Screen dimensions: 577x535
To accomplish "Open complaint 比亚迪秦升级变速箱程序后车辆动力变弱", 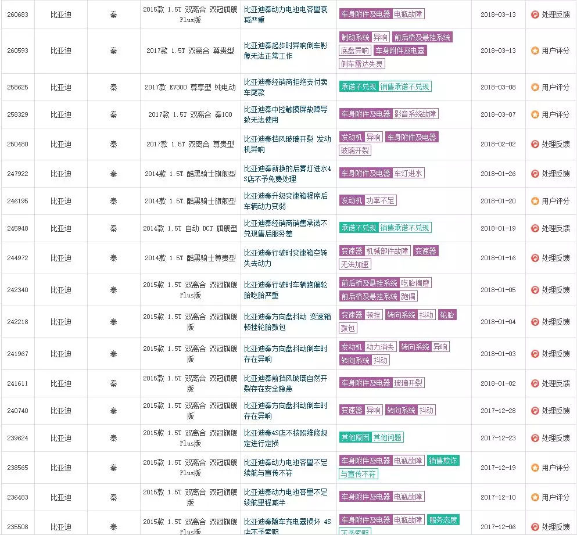I will point(286,201).
